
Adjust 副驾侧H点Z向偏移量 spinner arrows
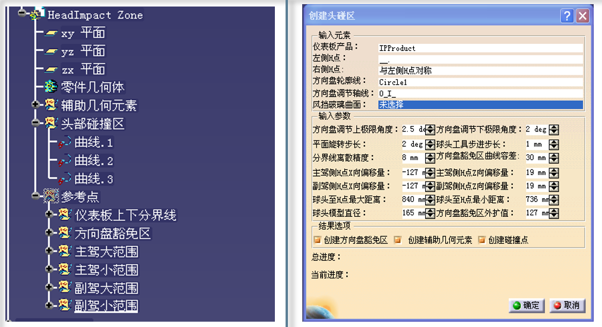coord(554,186)
